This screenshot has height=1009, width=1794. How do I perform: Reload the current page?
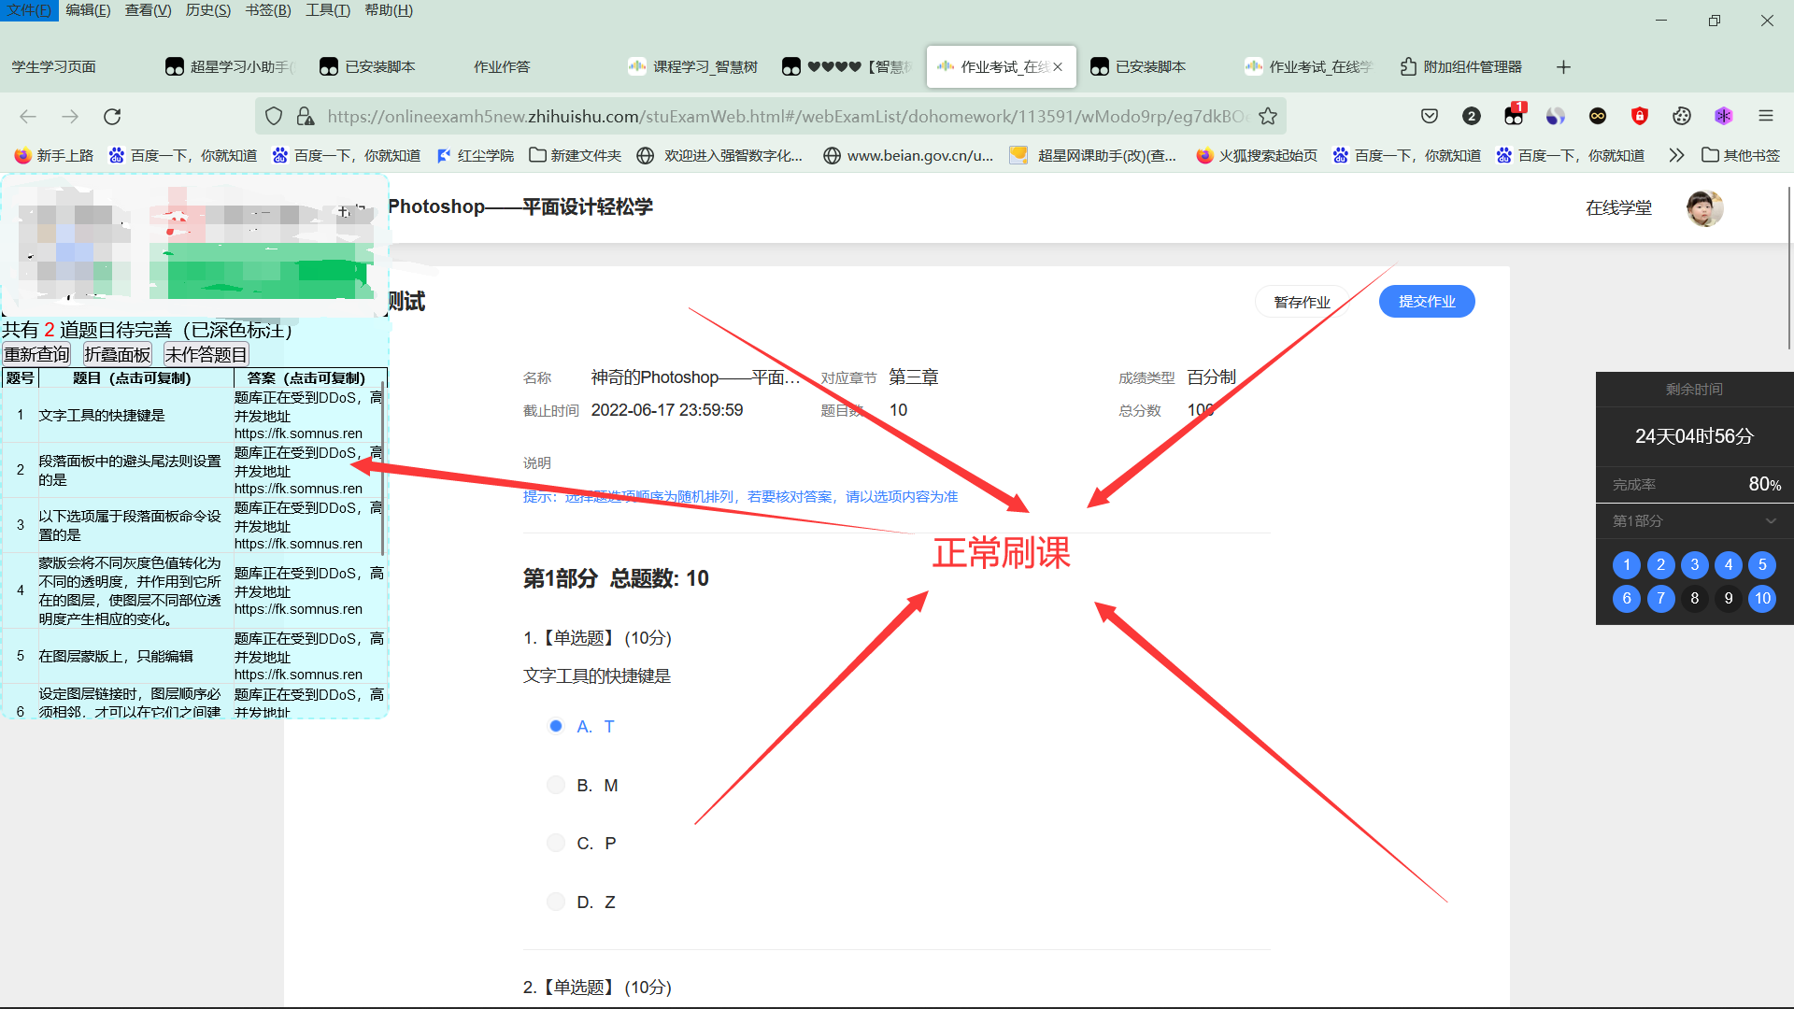click(112, 116)
